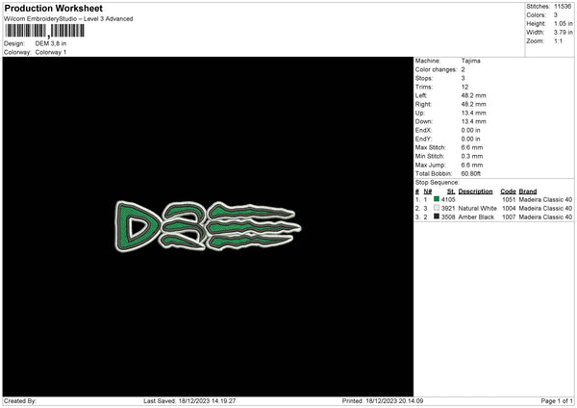Click the 'Code' column header
Viewport: 577px width, 408px height.
[x=508, y=191]
